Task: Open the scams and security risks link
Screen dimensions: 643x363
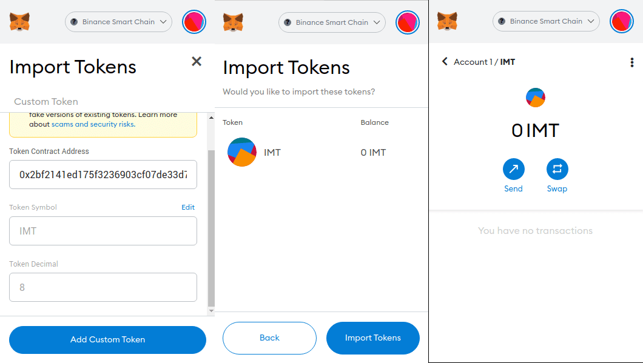Action: point(93,124)
